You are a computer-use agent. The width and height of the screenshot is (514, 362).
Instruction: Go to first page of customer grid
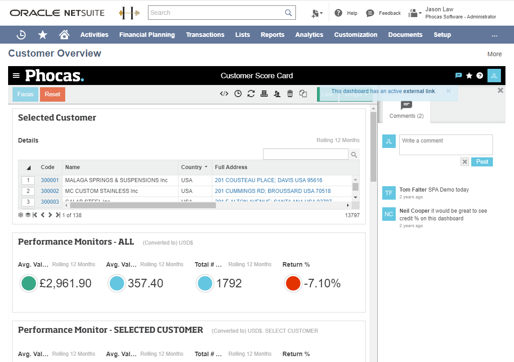[x=35, y=215]
